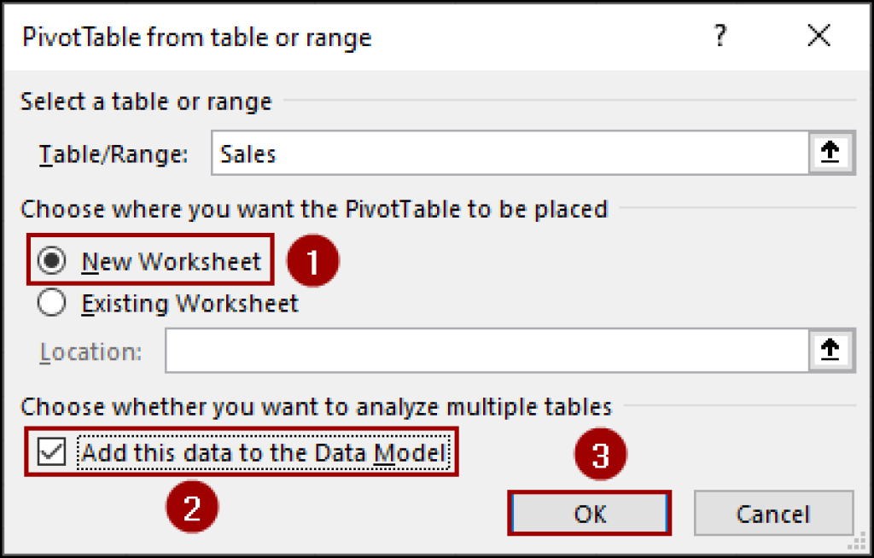Click the red badge numbered 1
874x558 pixels.
pyautogui.click(x=312, y=259)
